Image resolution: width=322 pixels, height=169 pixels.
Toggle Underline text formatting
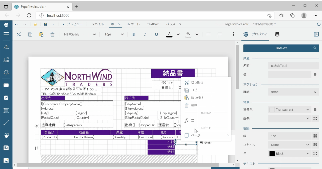156,34
